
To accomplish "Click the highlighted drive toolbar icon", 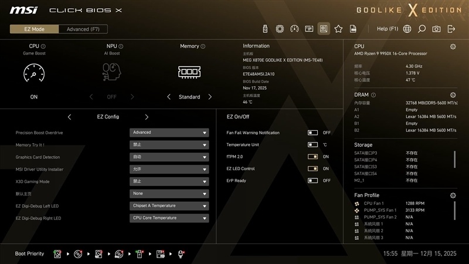I will coord(324,29).
